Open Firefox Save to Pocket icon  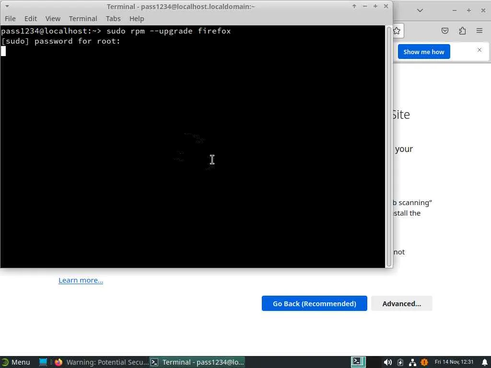(444, 31)
